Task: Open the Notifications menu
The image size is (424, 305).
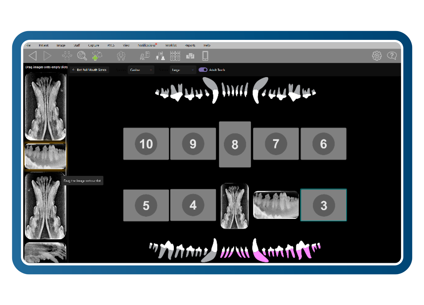Action: (x=147, y=45)
